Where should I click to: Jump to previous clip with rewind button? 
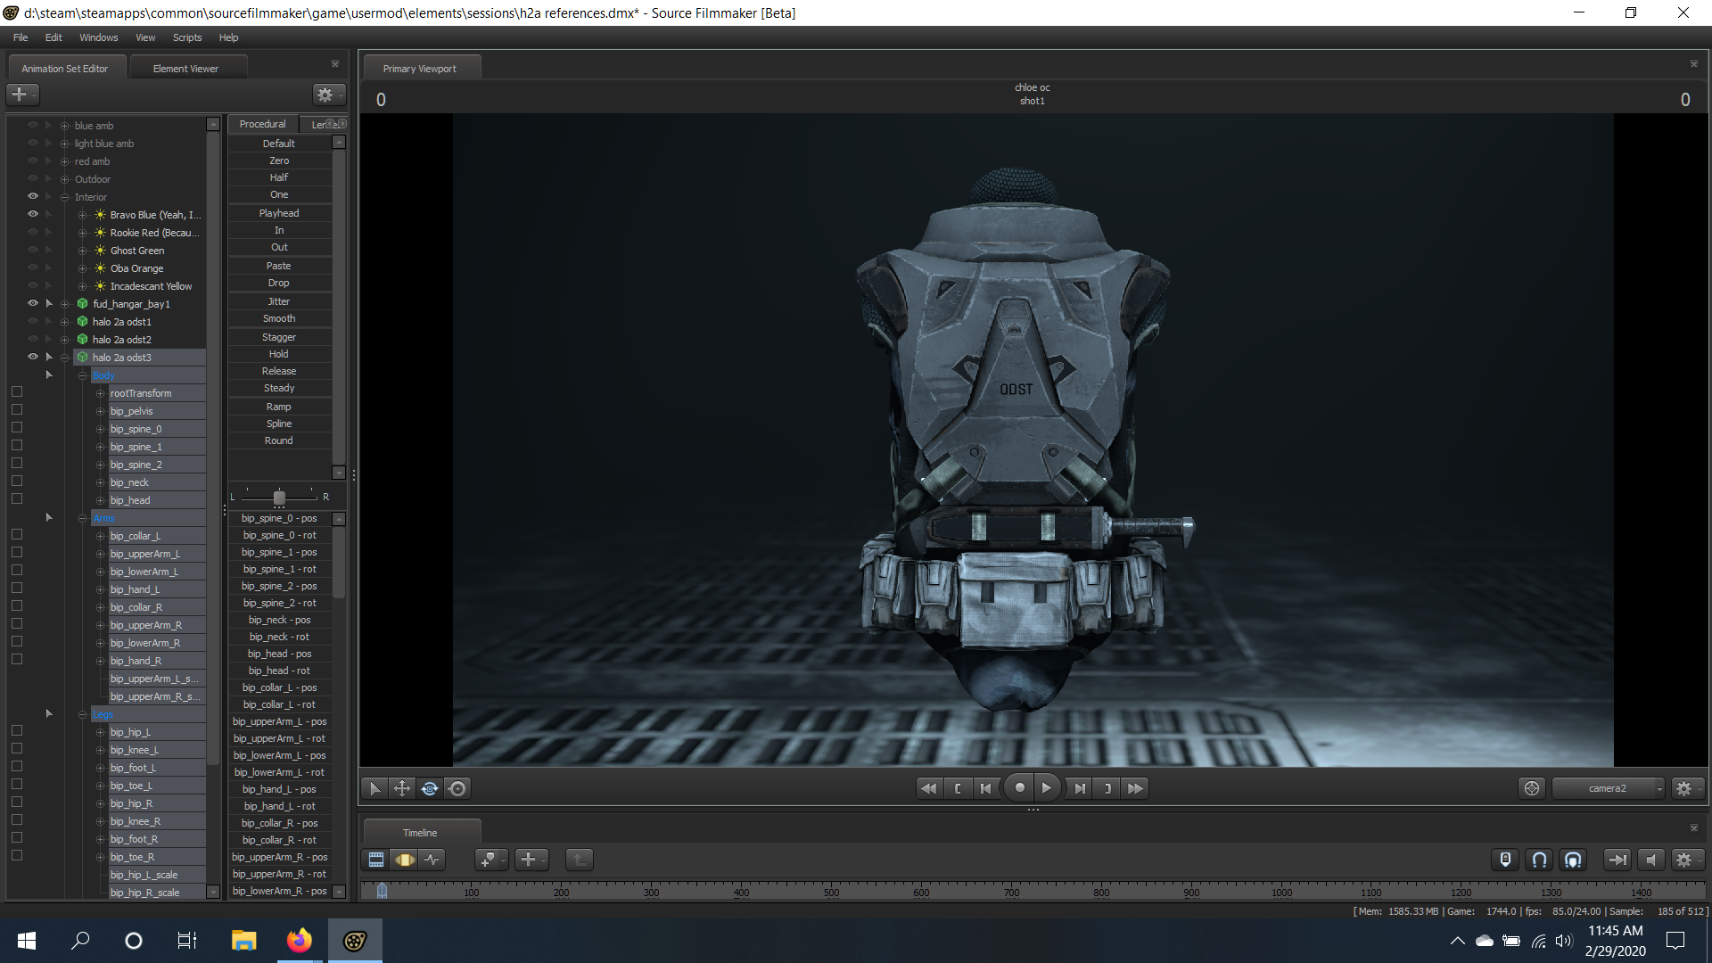928,788
